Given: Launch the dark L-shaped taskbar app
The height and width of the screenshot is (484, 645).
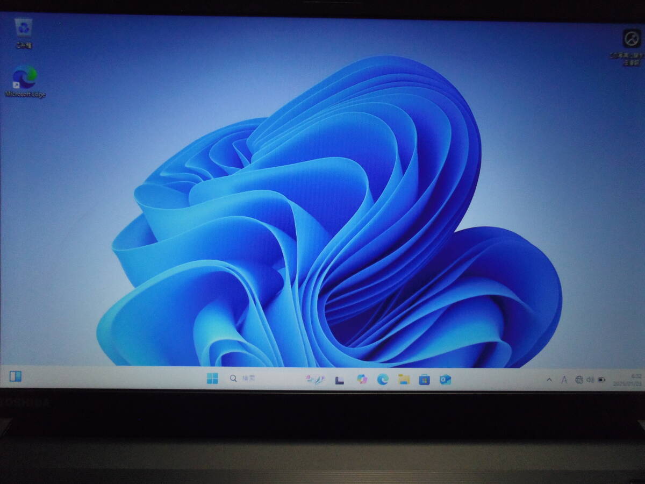Looking at the screenshot, I should pos(340,380).
